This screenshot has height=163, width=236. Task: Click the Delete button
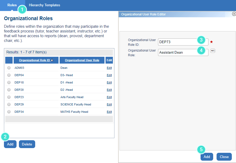click(27, 144)
